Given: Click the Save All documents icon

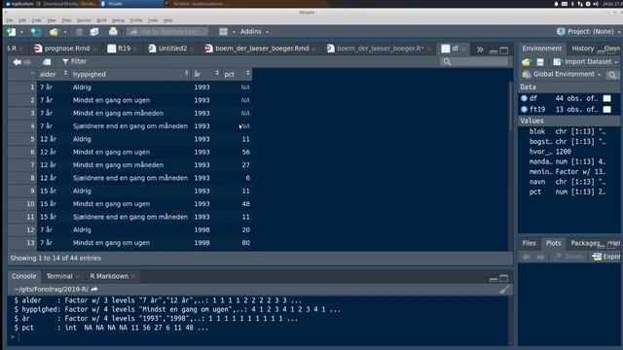Looking at the screenshot, I should pyautogui.click(x=94, y=32).
